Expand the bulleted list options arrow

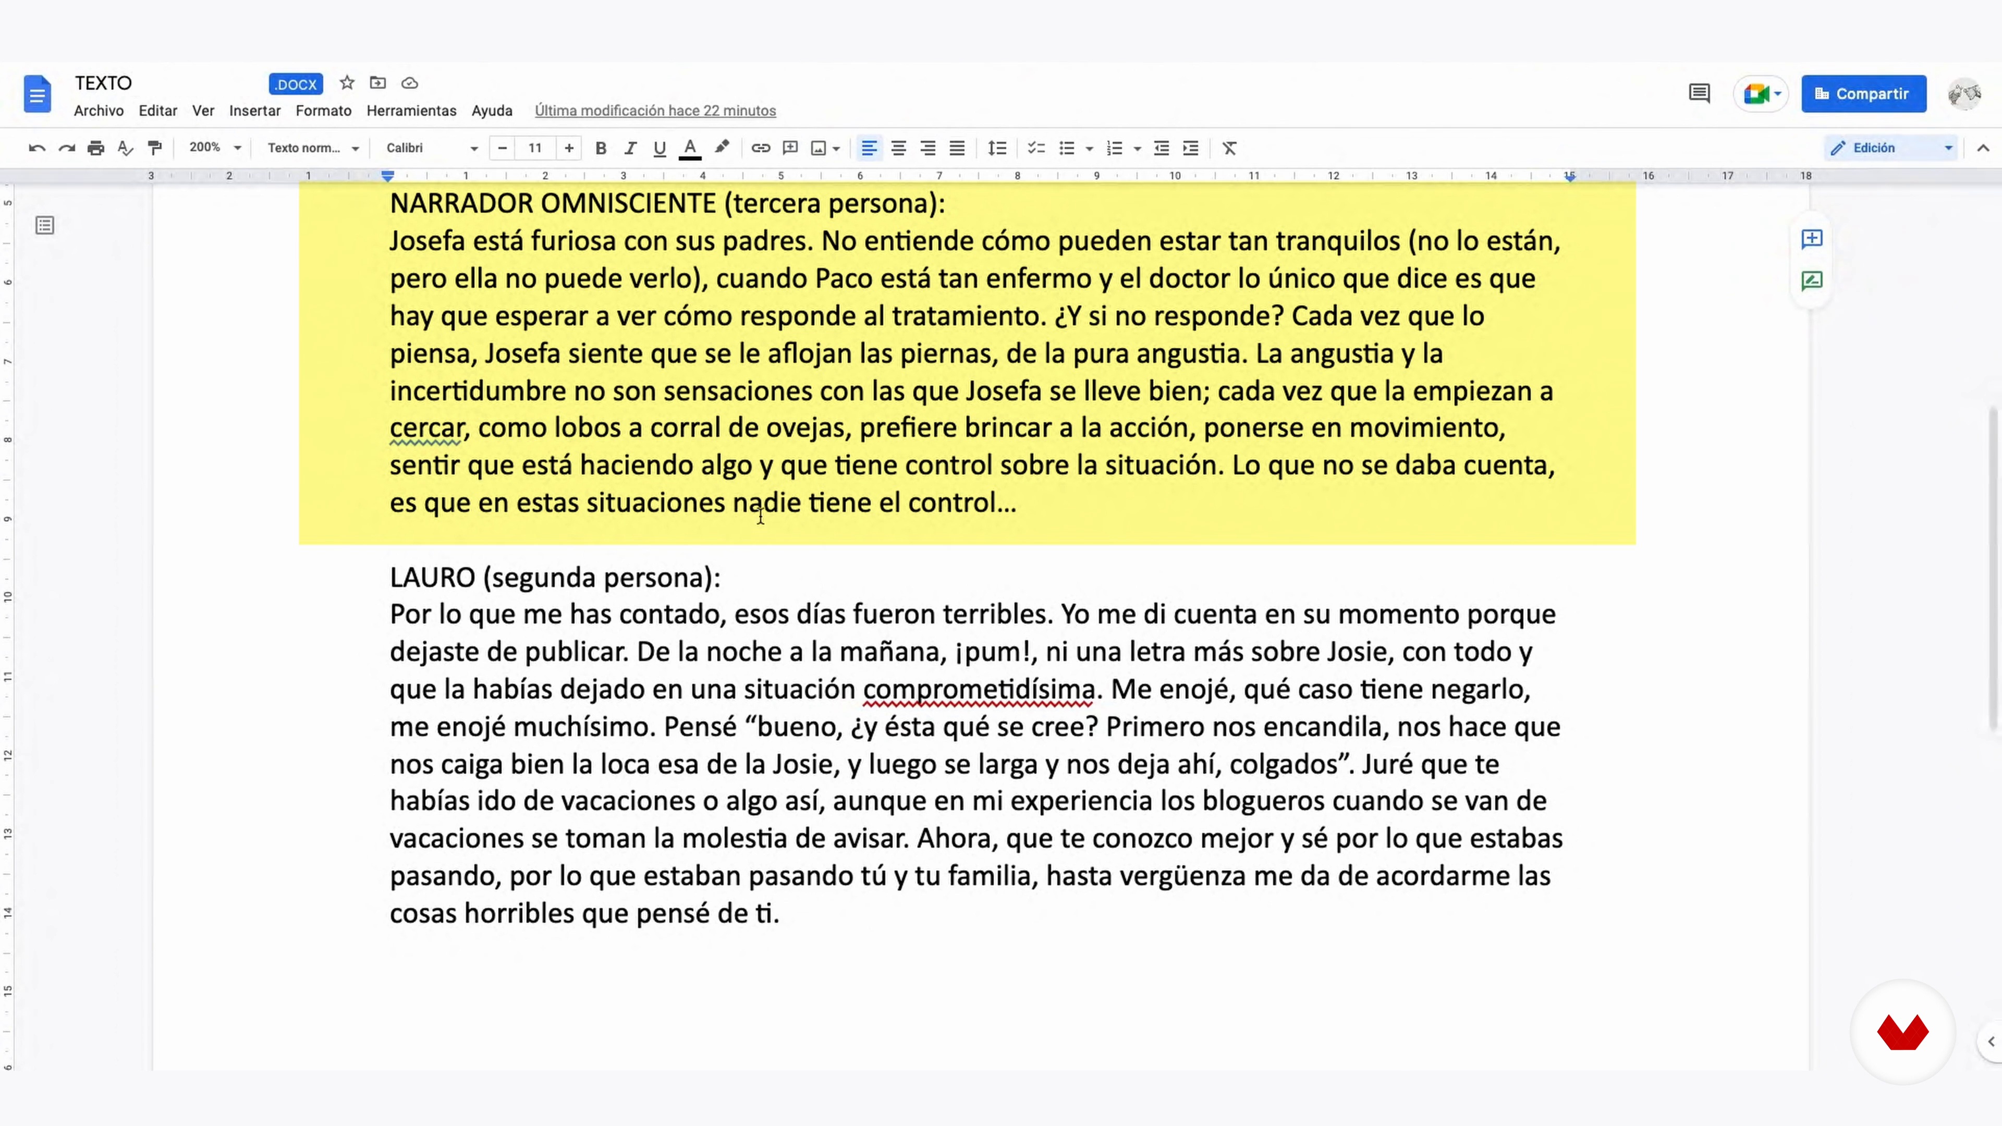[1090, 149]
